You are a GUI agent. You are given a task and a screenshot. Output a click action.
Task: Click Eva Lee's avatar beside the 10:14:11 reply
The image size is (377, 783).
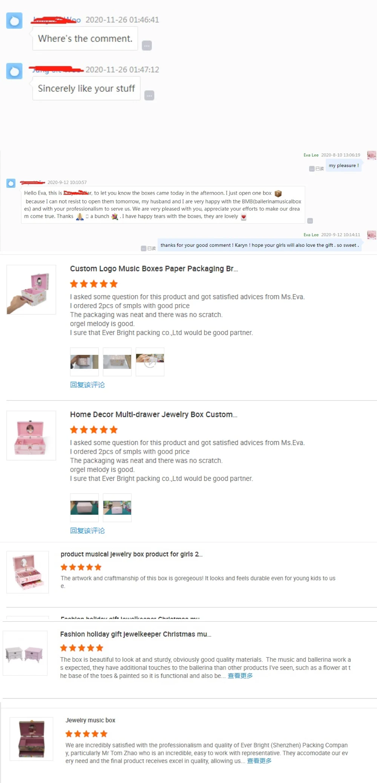(372, 235)
